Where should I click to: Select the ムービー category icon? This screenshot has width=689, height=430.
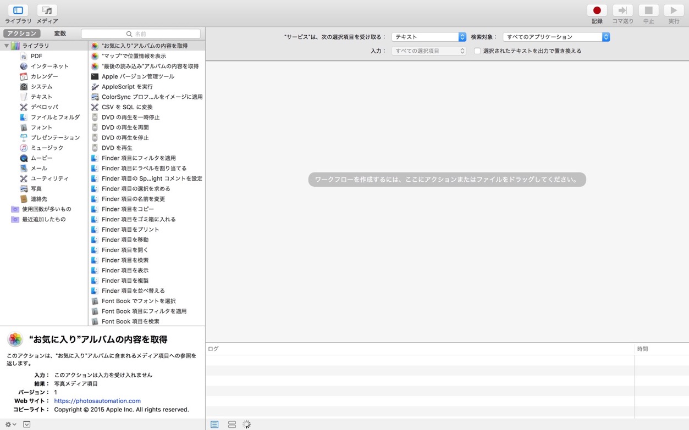(24, 158)
